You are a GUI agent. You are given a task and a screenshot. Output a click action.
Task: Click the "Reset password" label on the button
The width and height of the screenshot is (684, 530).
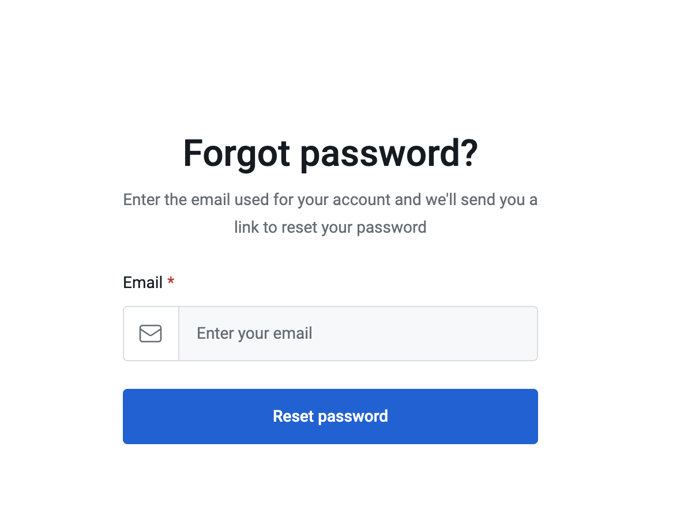pyautogui.click(x=330, y=417)
